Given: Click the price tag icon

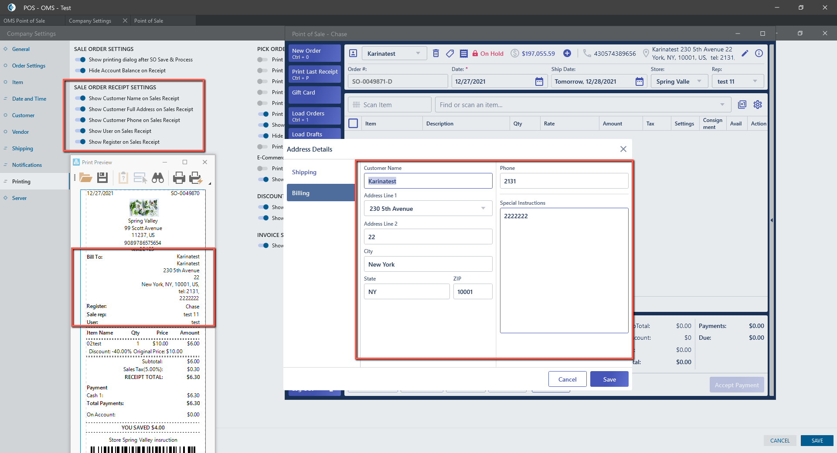Looking at the screenshot, I should click(x=450, y=53).
